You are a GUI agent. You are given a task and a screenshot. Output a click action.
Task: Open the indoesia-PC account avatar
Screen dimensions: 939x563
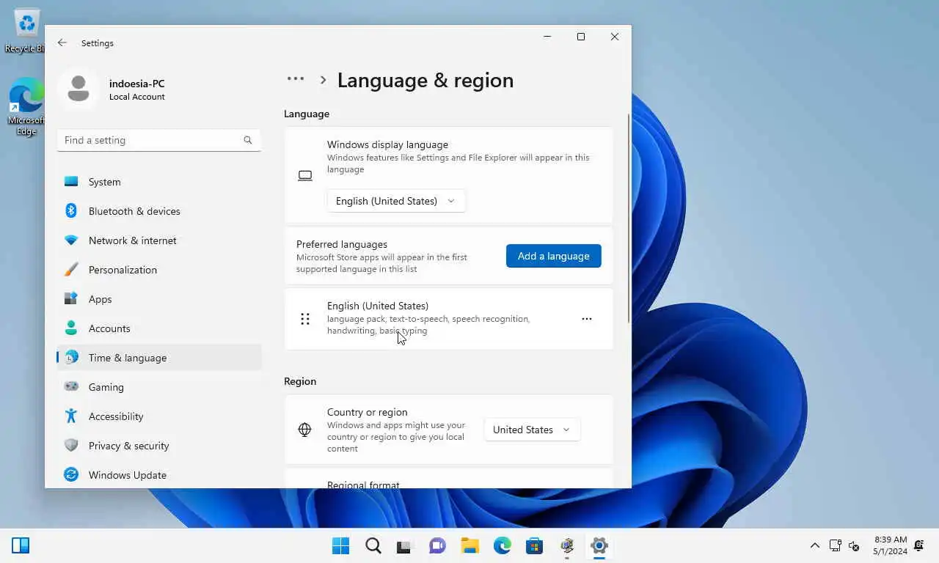78,89
